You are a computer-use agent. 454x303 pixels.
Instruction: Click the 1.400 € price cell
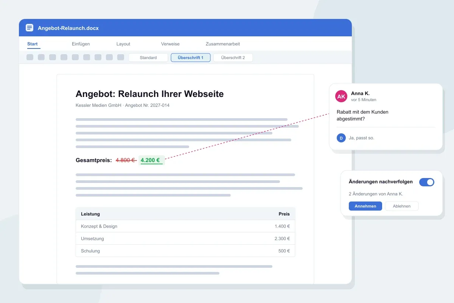282,226
